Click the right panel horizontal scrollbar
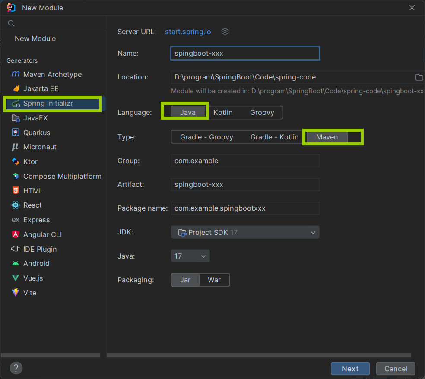The width and height of the screenshot is (425, 379). (259, 355)
